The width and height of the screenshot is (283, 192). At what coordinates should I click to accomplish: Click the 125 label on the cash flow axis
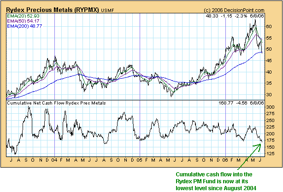tap(271, 153)
